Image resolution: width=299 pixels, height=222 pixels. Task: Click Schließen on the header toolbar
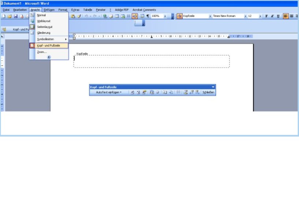point(208,92)
